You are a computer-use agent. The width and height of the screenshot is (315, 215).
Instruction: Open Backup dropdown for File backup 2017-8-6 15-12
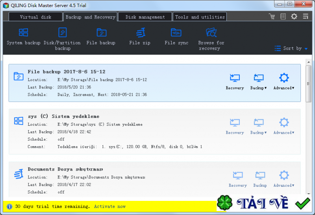259,82
